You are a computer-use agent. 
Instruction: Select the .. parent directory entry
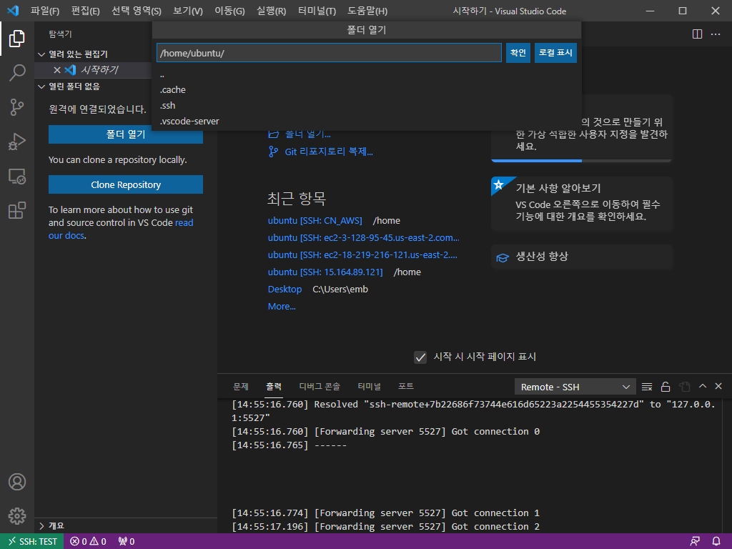[x=367, y=74]
